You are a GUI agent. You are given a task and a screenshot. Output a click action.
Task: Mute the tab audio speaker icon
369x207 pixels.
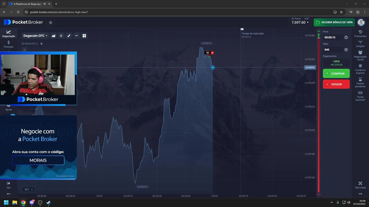[44, 4]
